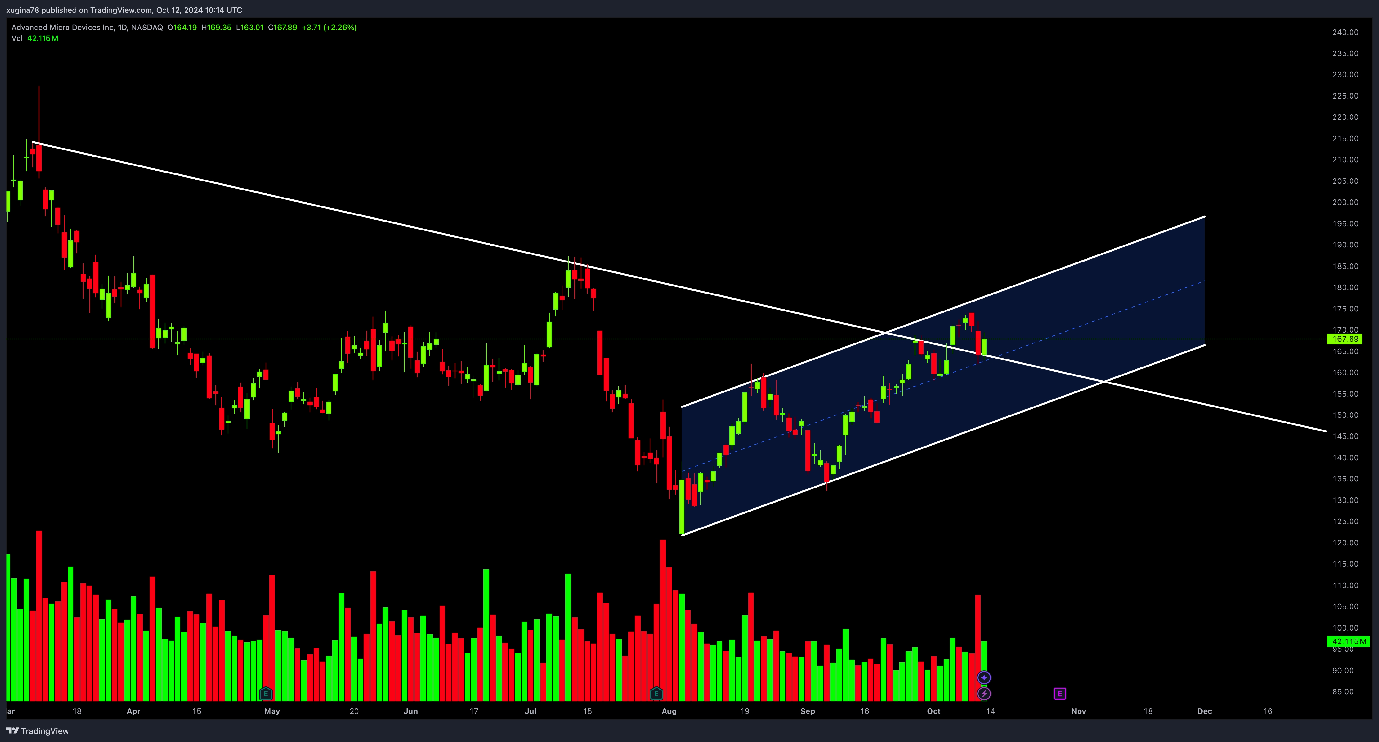Click the purple lightning event icon

click(x=984, y=694)
